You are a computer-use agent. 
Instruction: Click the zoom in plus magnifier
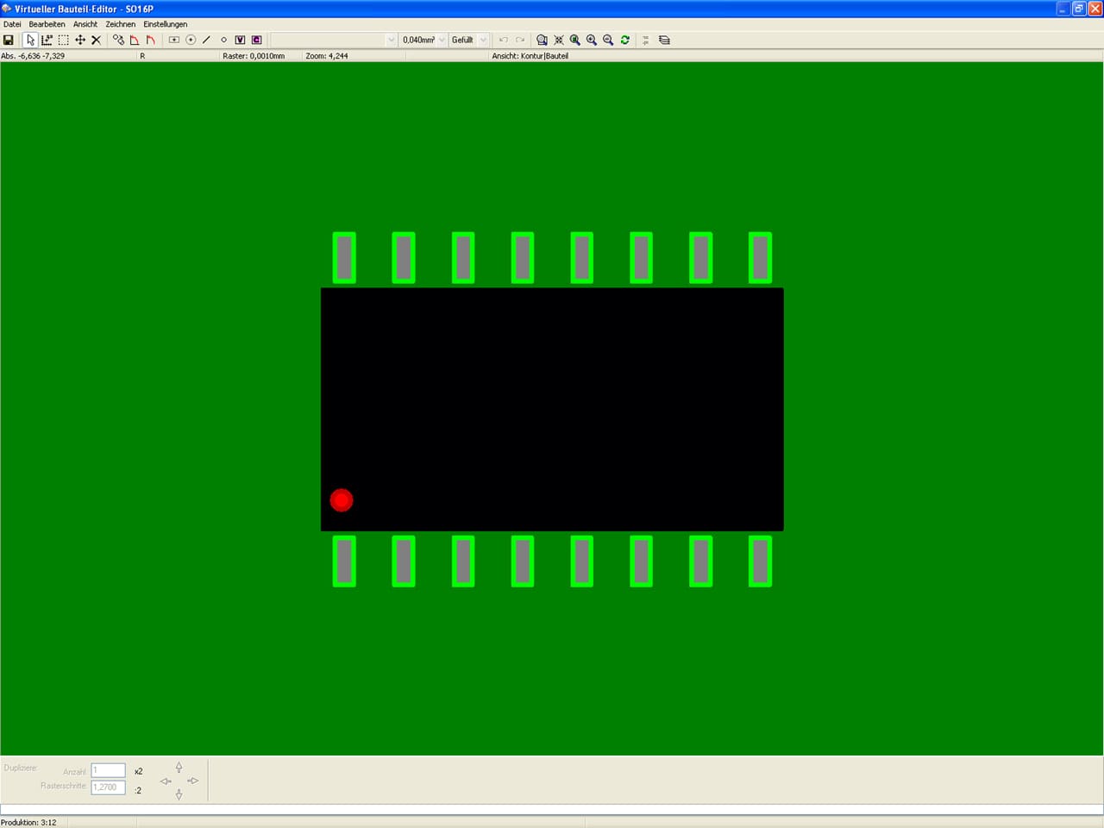coord(592,40)
